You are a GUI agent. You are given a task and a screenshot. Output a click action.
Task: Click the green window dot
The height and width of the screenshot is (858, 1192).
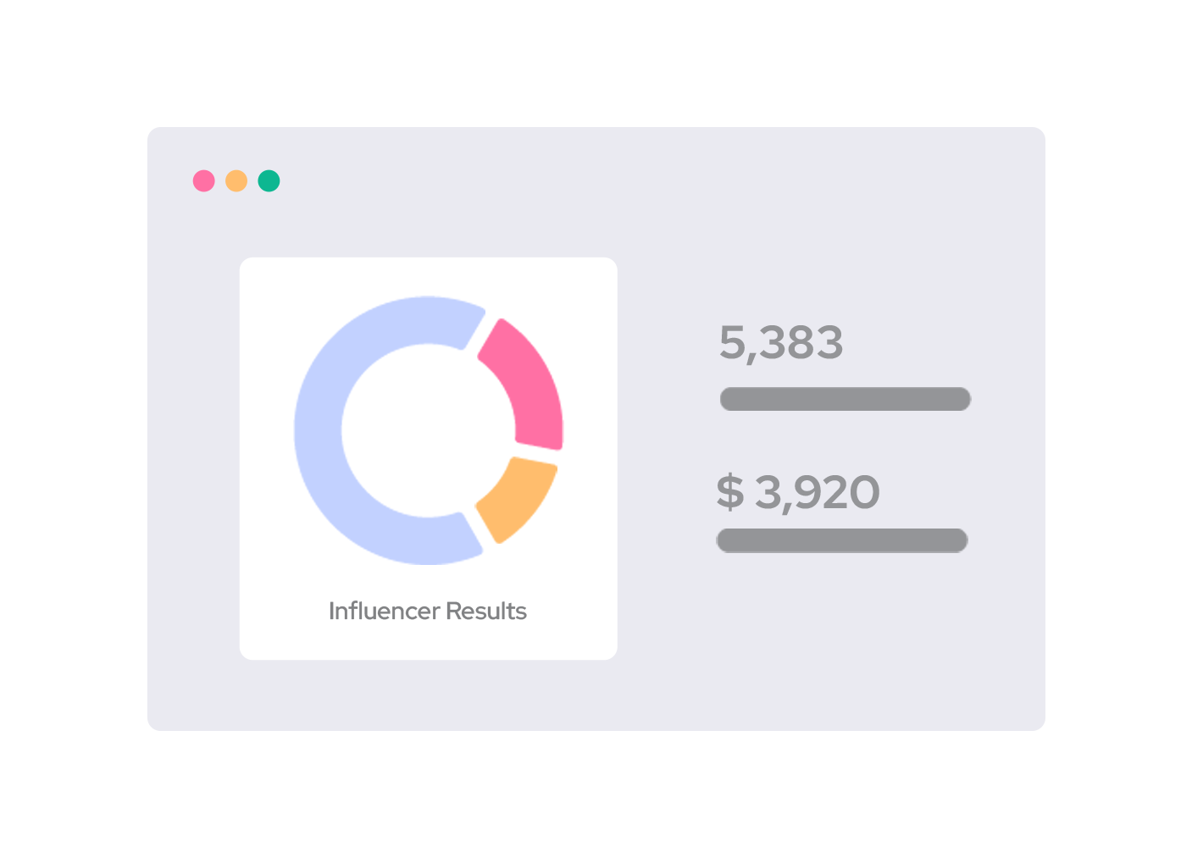[269, 181]
